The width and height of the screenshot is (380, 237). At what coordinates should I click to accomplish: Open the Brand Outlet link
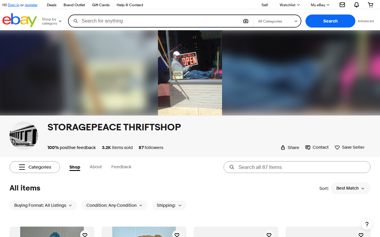point(74,5)
